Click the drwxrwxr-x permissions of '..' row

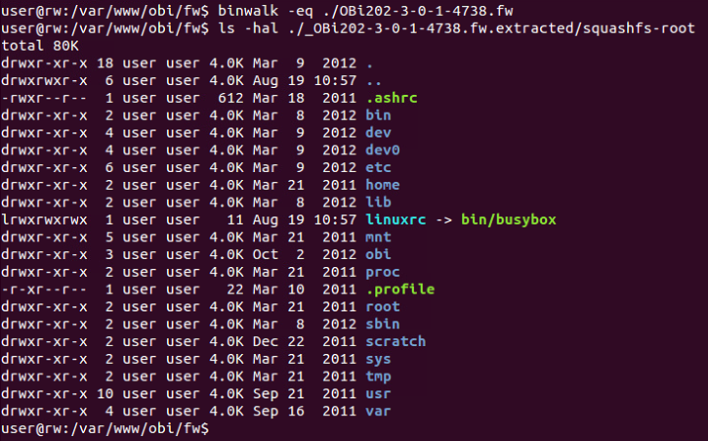click(44, 80)
